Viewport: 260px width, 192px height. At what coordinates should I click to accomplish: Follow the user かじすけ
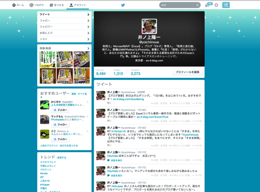[x=60, y=110]
